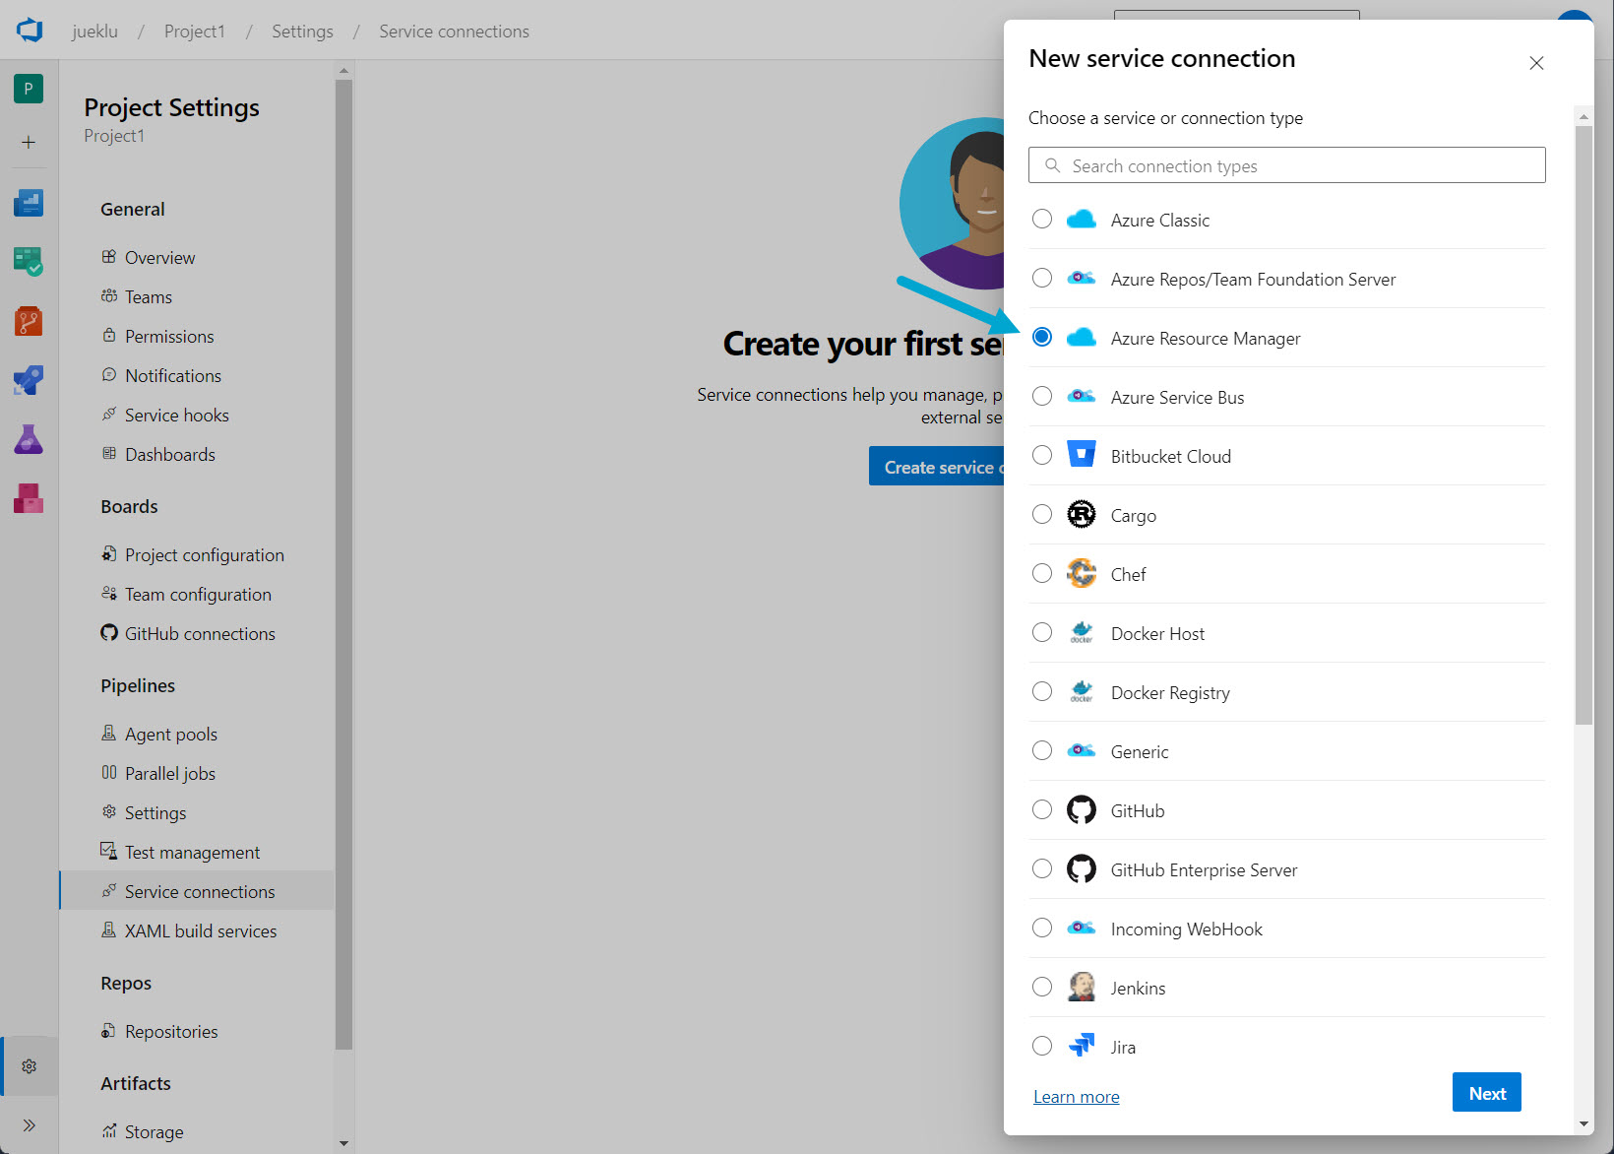Screen dimensions: 1614x1154
Task: Click the plus icon in sidebar
Action: click(29, 143)
